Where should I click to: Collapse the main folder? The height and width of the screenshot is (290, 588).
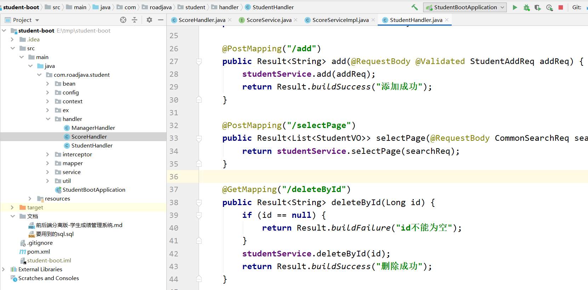(x=22, y=57)
